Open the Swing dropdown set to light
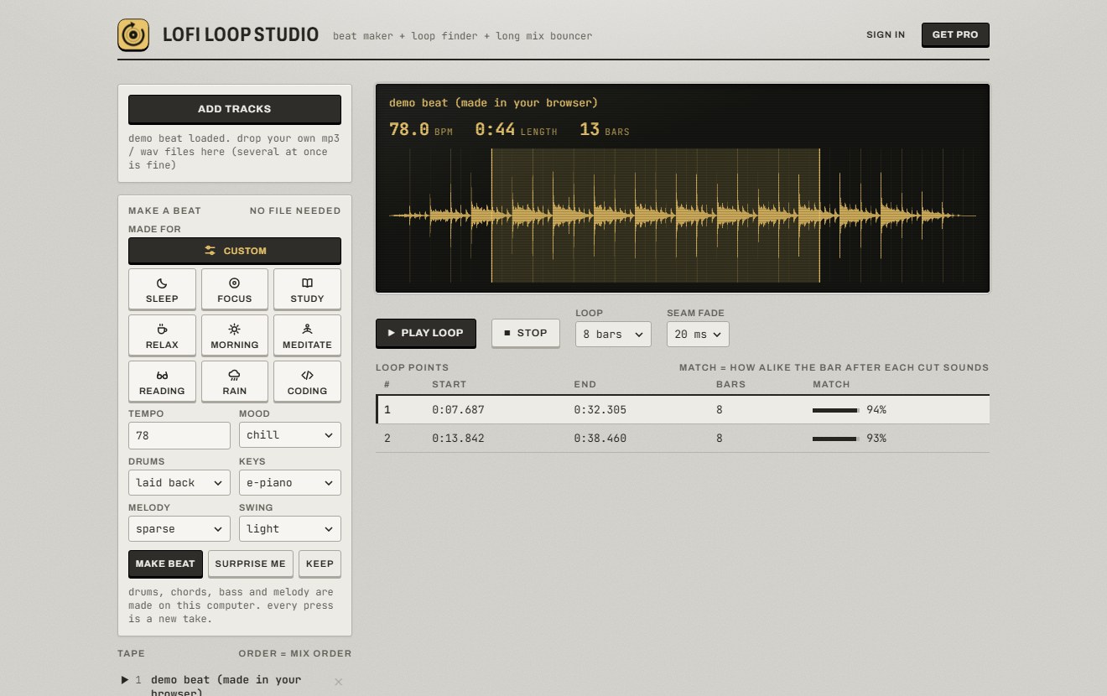Screen dimensions: 1107x696 pos(290,529)
